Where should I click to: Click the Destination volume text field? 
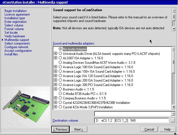click(x=131, y=121)
